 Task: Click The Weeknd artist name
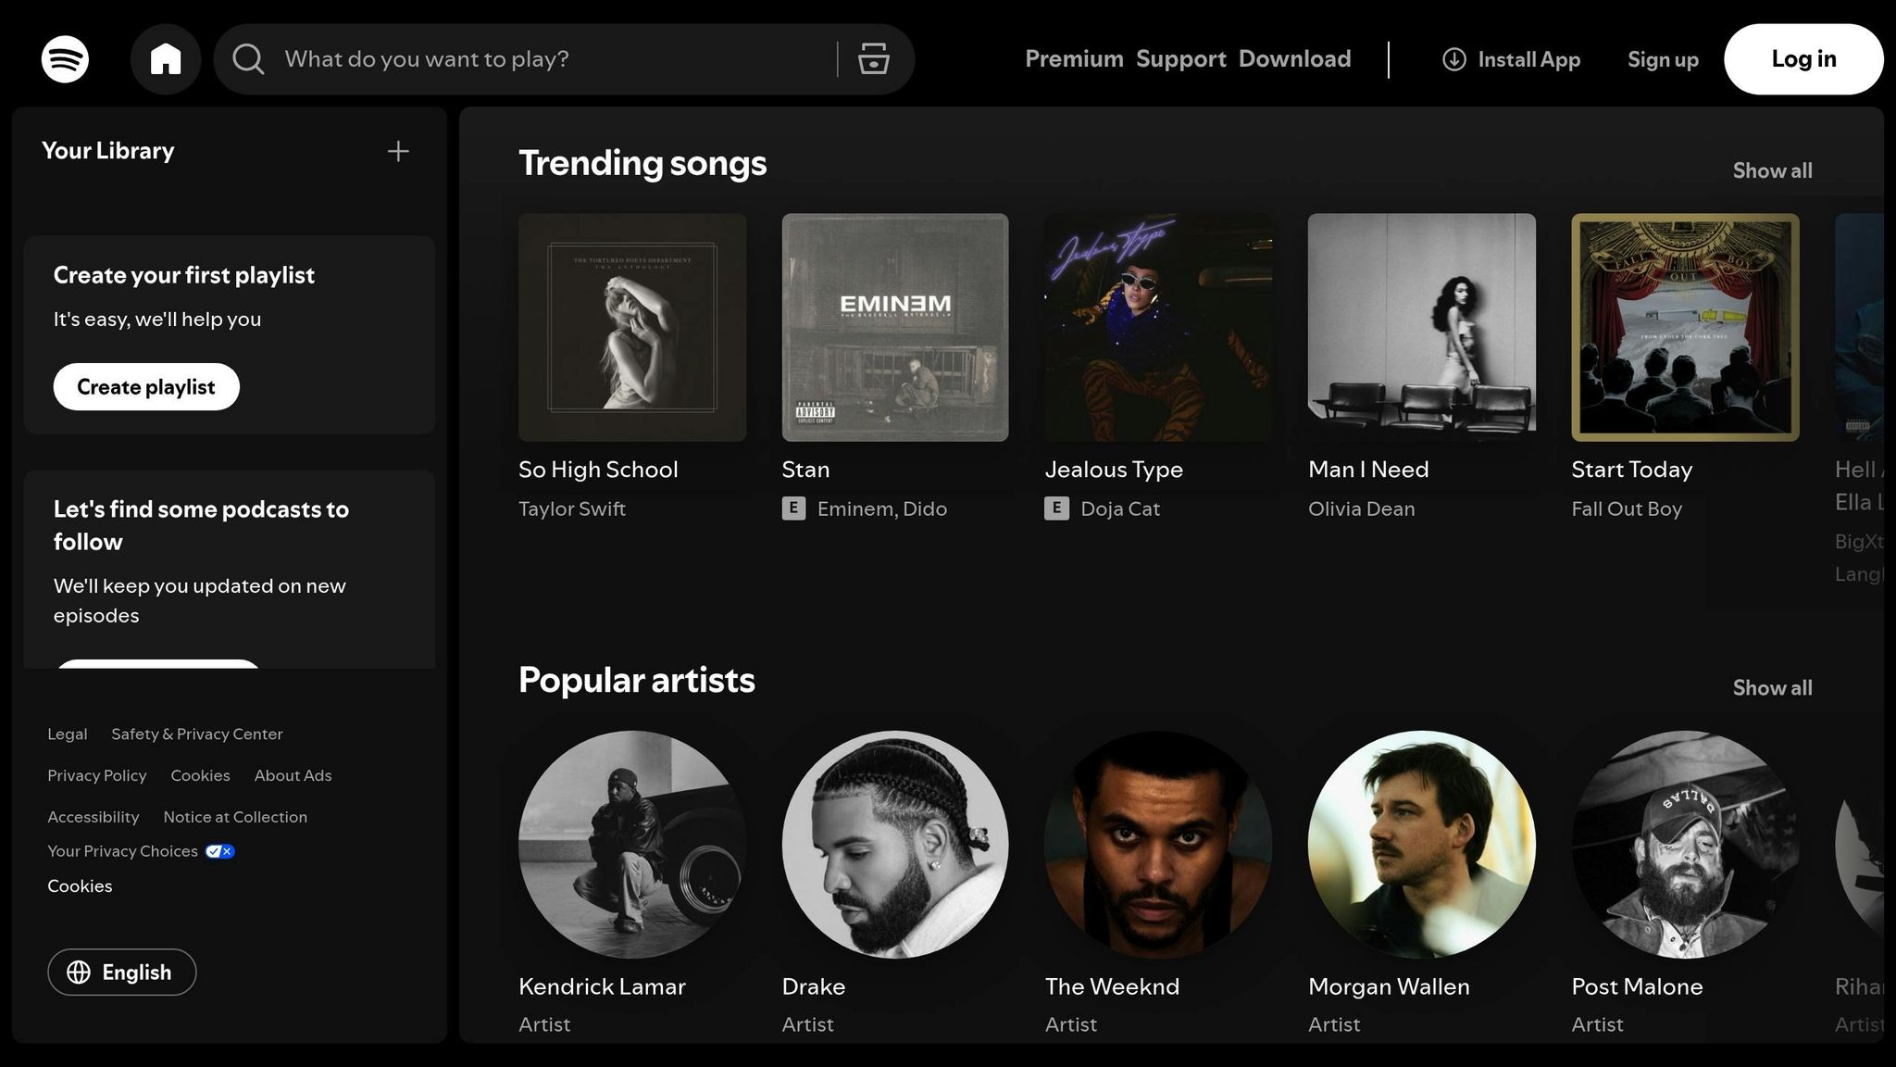[1112, 986]
